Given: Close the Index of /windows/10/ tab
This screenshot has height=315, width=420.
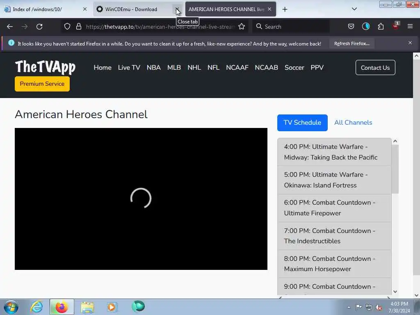Looking at the screenshot, I should (85, 9).
